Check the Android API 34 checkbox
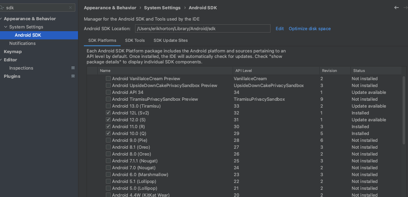This screenshot has width=408, height=197. pos(108,92)
